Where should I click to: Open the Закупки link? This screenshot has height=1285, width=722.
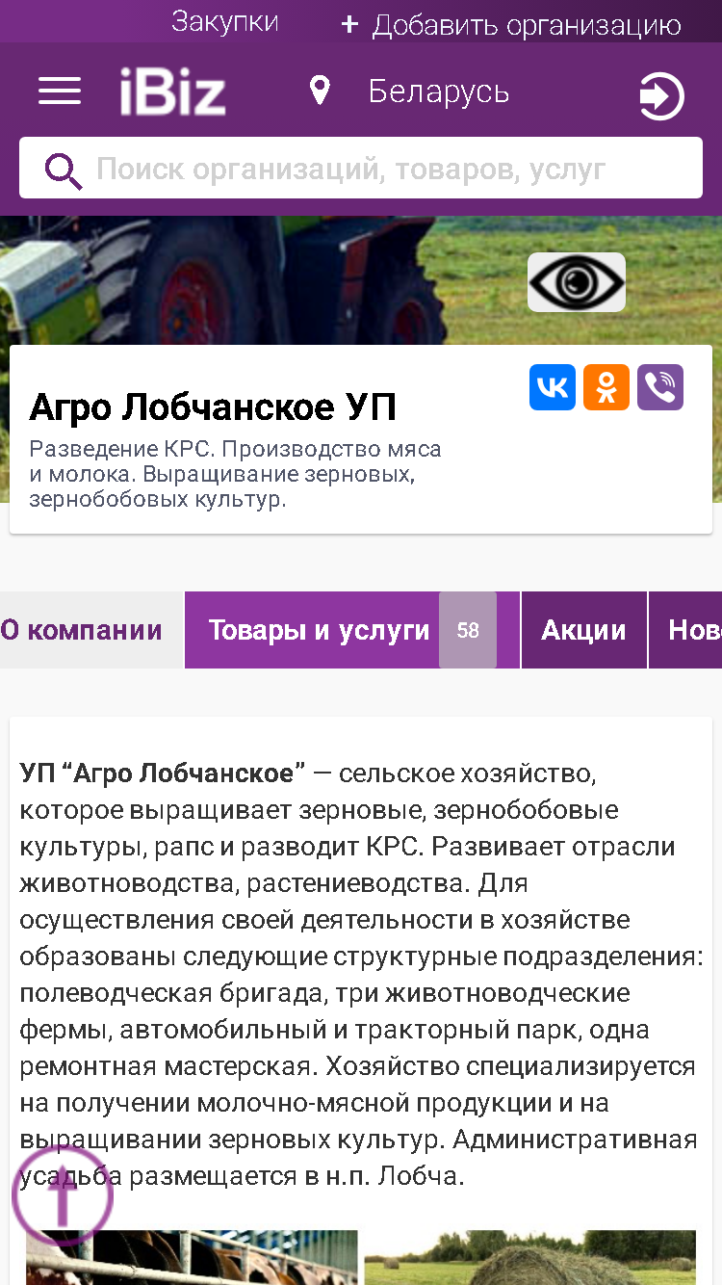click(x=225, y=22)
